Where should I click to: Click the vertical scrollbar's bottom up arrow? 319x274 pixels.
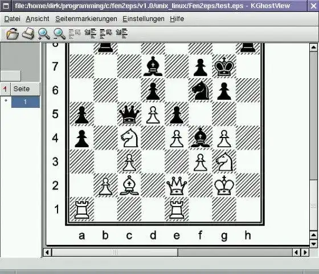click(313, 235)
